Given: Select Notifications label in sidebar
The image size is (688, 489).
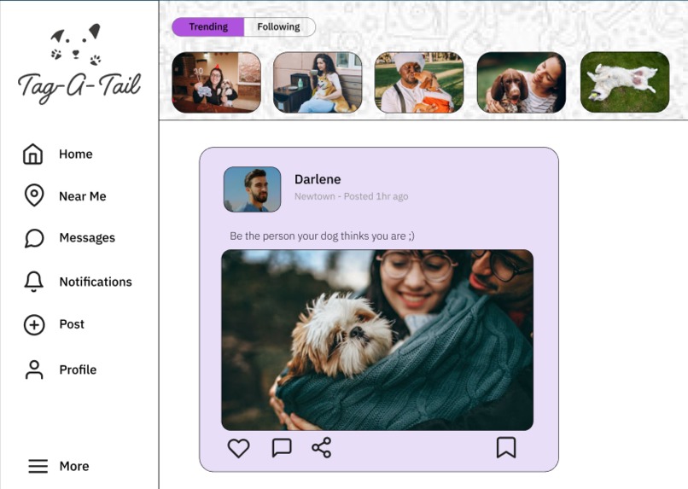Looking at the screenshot, I should 96,282.
